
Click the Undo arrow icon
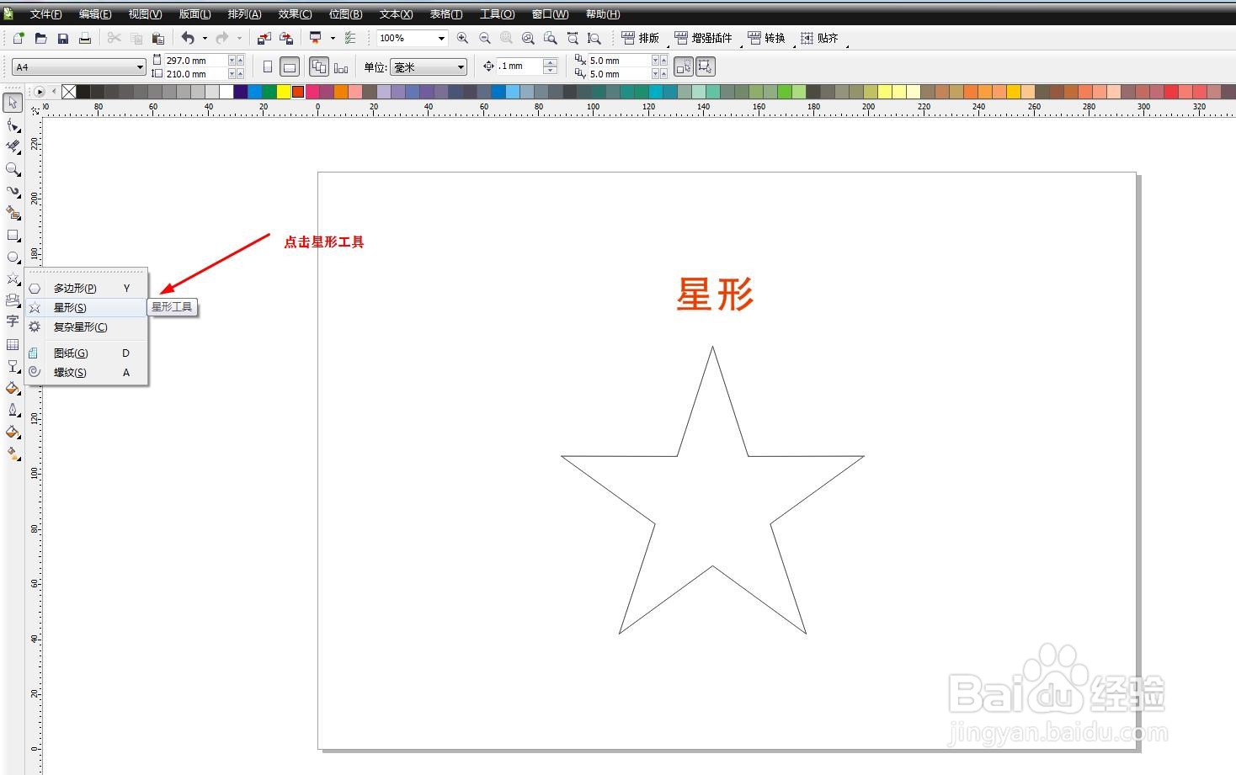click(x=188, y=38)
